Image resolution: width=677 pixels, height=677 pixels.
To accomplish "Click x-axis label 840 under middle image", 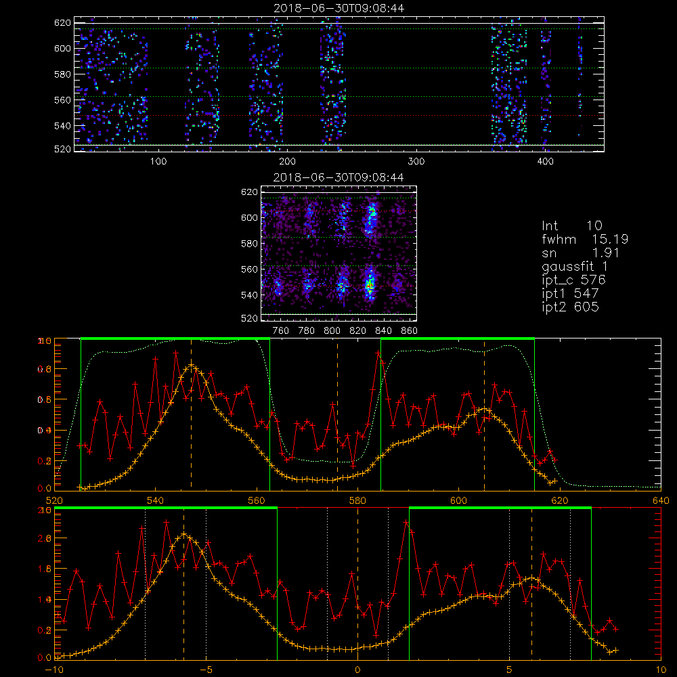I will click(383, 331).
